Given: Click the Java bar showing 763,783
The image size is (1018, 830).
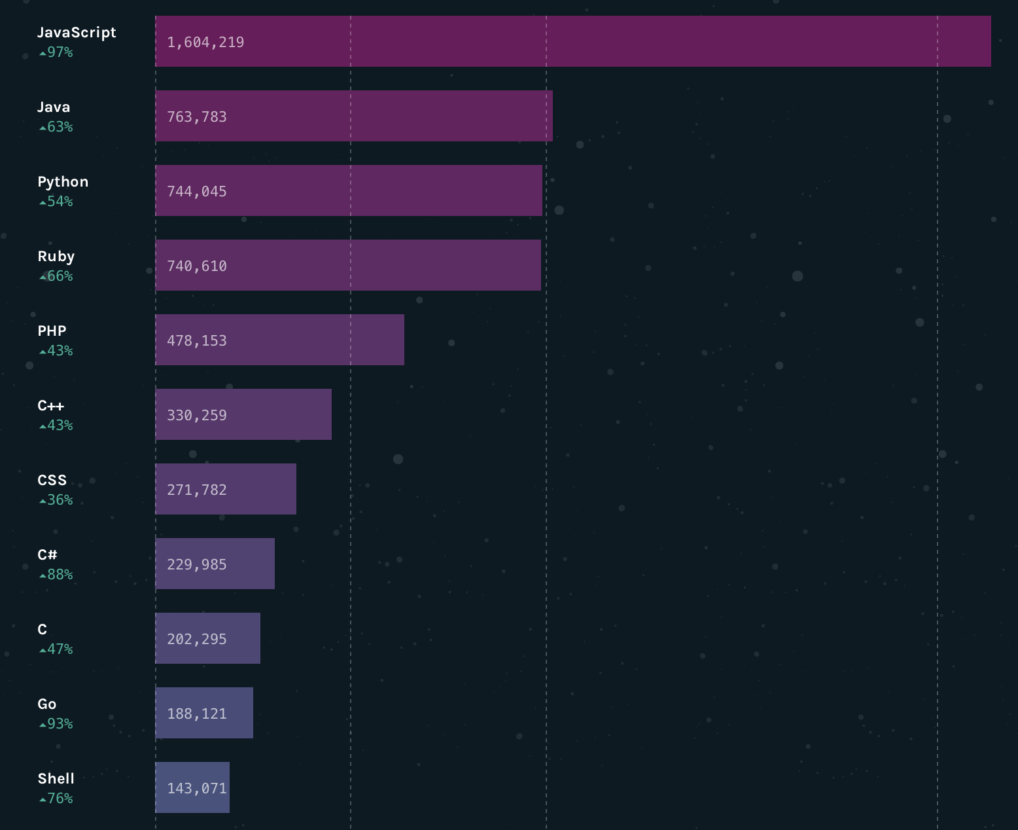Looking at the screenshot, I should 354,116.
